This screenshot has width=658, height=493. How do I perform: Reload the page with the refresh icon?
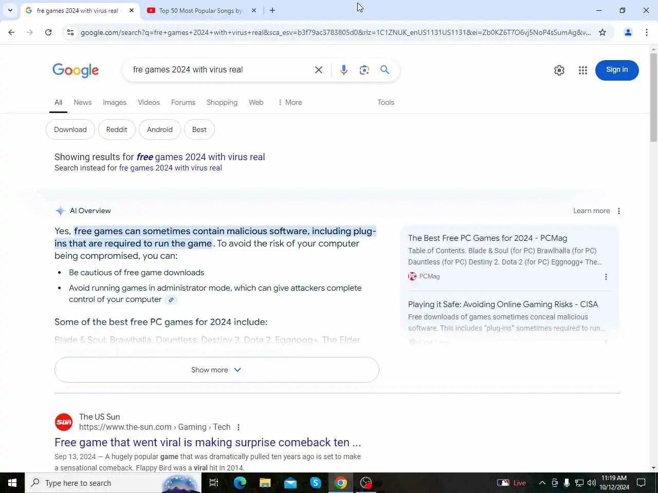click(48, 32)
